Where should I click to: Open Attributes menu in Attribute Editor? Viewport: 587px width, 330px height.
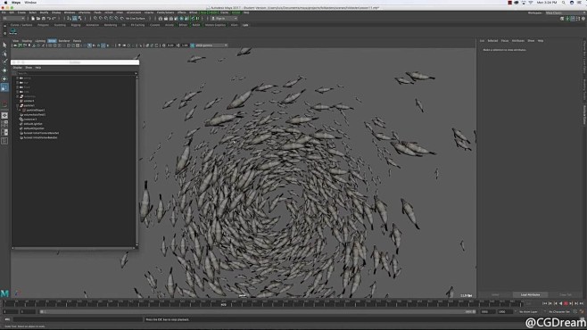point(518,41)
